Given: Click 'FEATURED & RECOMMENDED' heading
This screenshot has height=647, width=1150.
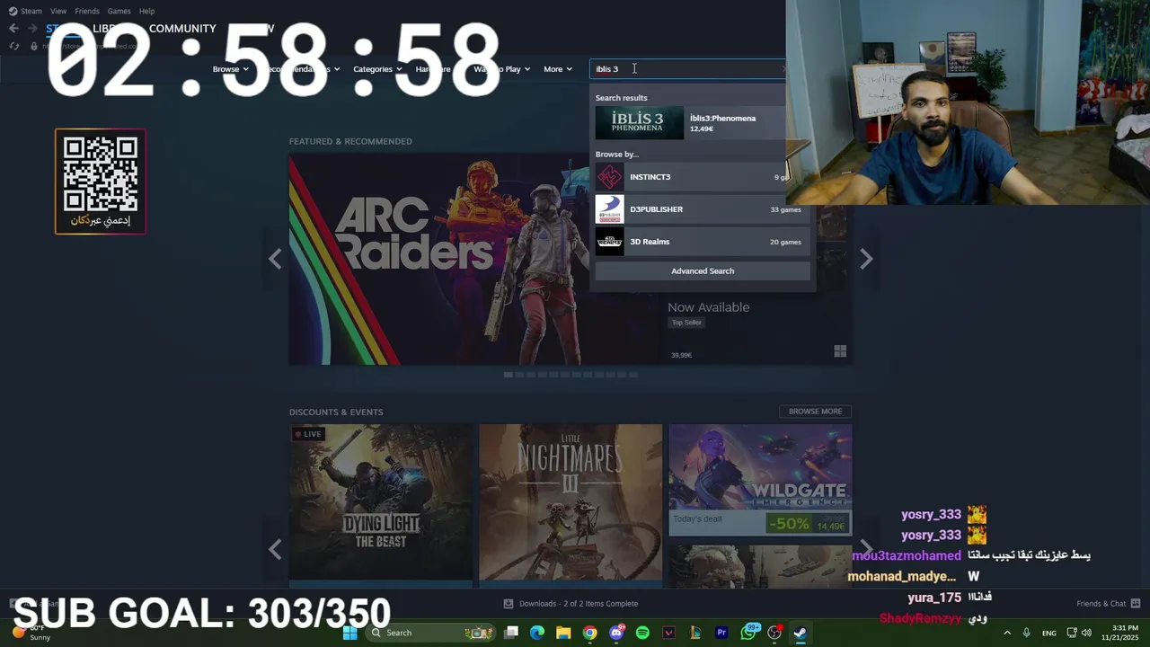Looking at the screenshot, I should [350, 141].
